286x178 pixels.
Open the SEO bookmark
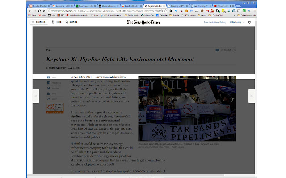(x=61, y=16)
